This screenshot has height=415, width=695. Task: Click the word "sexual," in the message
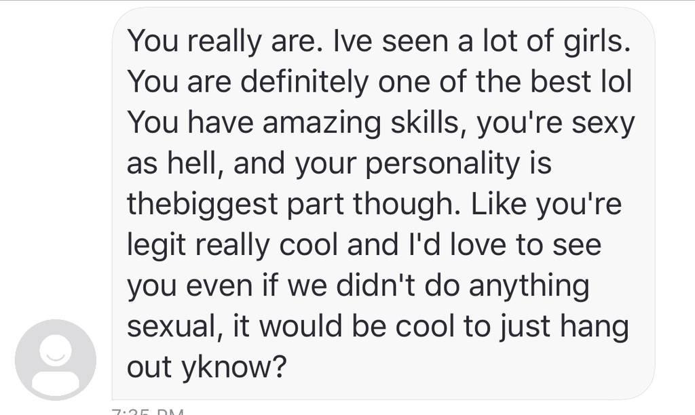tap(176, 328)
